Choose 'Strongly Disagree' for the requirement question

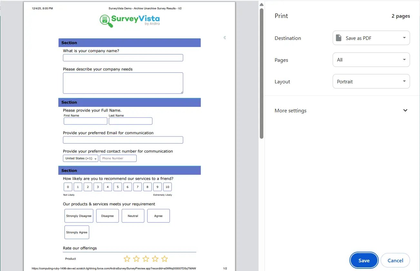point(79,216)
